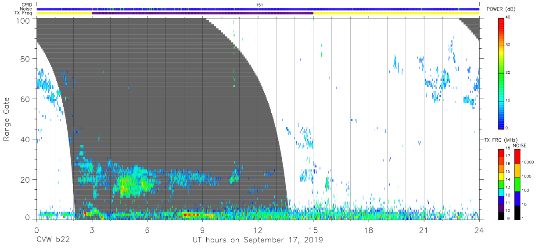Image resolution: width=539 pixels, height=249 pixels.
Task: Click the Range Gate y-axis title
Action: click(7, 119)
